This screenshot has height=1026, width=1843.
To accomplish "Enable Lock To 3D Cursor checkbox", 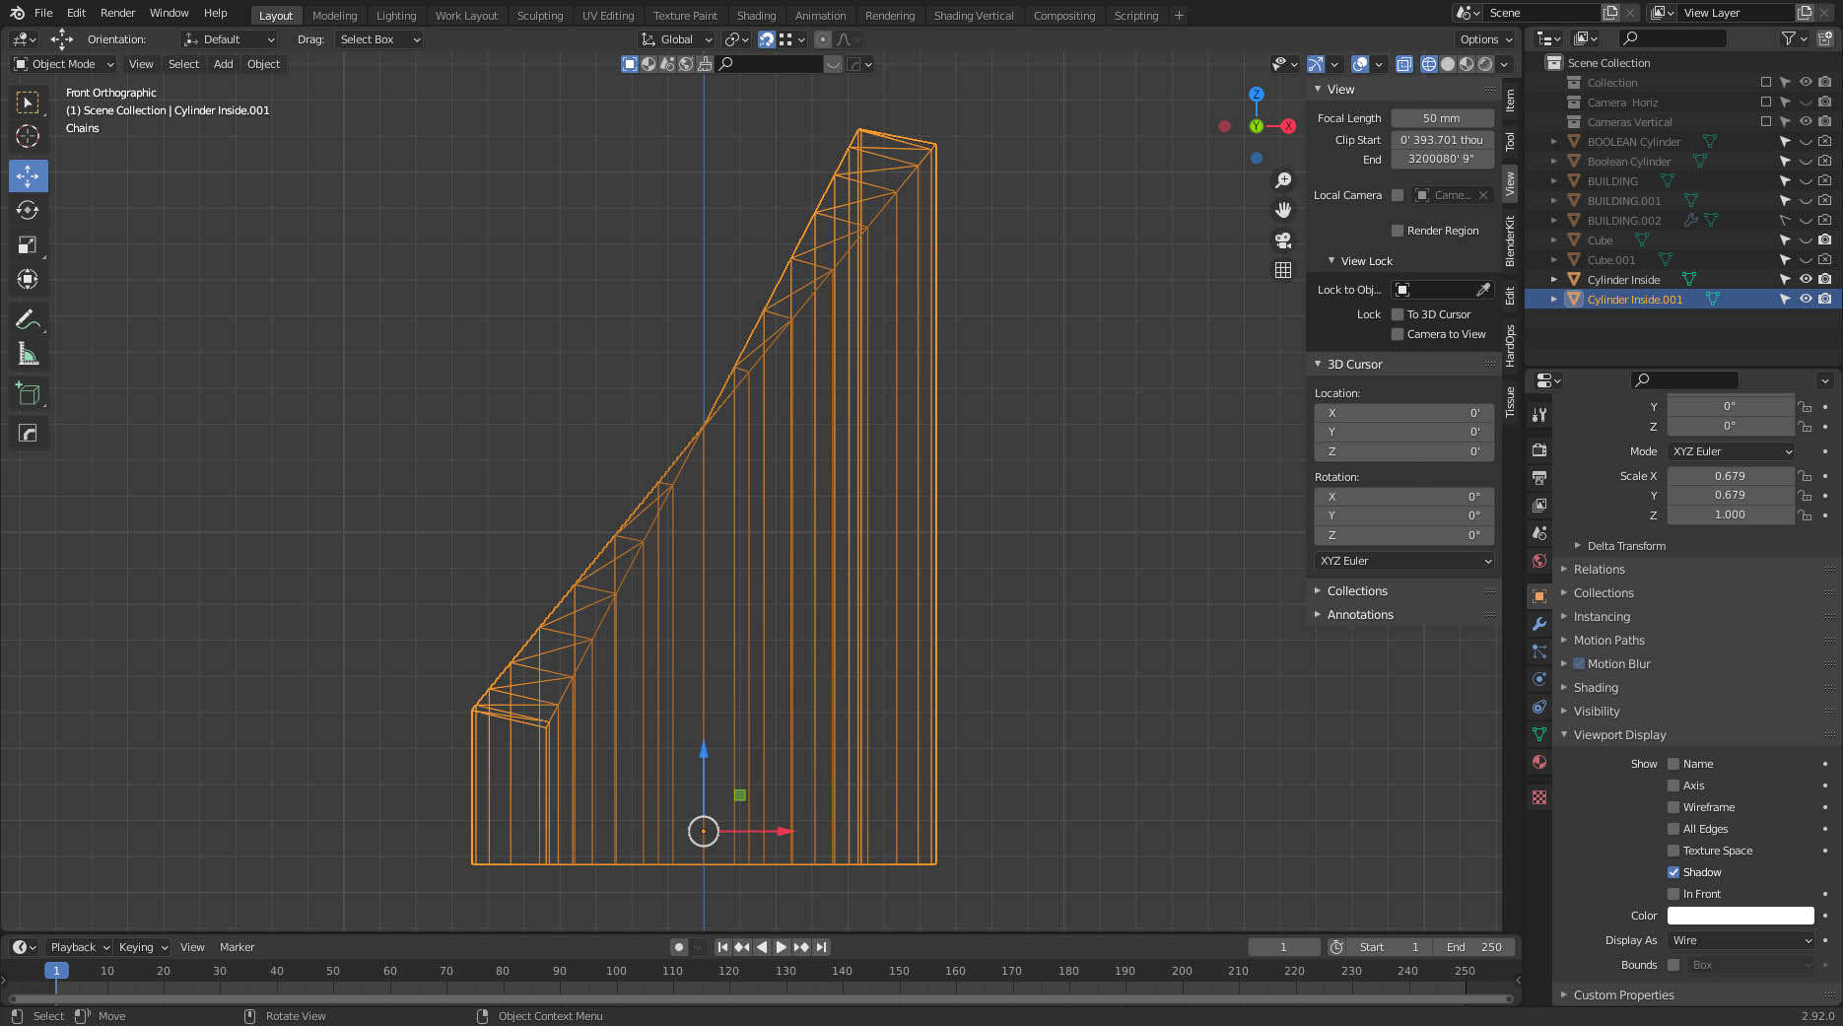I will (1397, 314).
